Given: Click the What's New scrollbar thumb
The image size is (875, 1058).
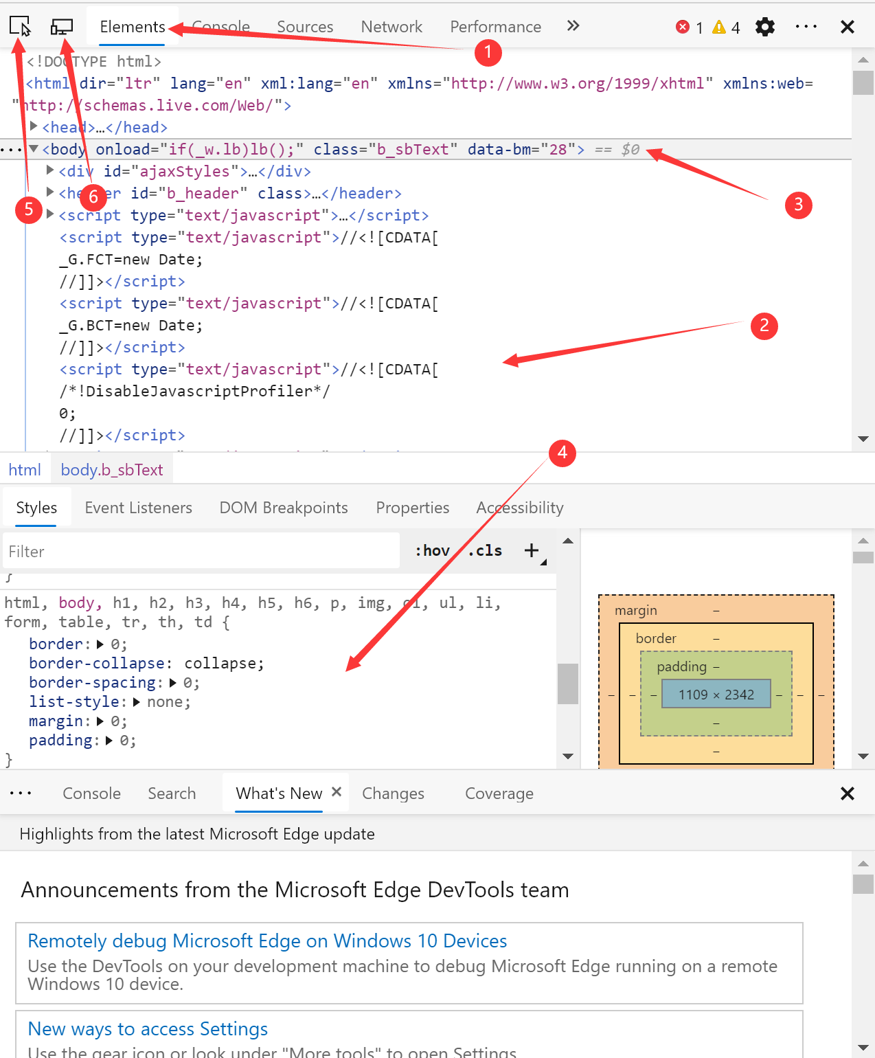Looking at the screenshot, I should [863, 884].
